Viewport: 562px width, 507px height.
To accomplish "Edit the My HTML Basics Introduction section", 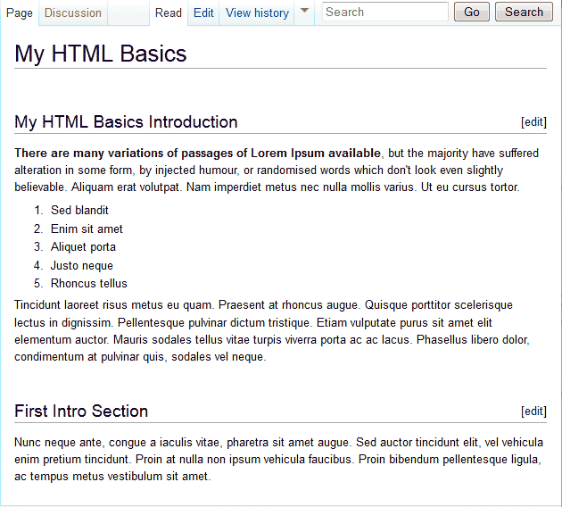I will 533,122.
